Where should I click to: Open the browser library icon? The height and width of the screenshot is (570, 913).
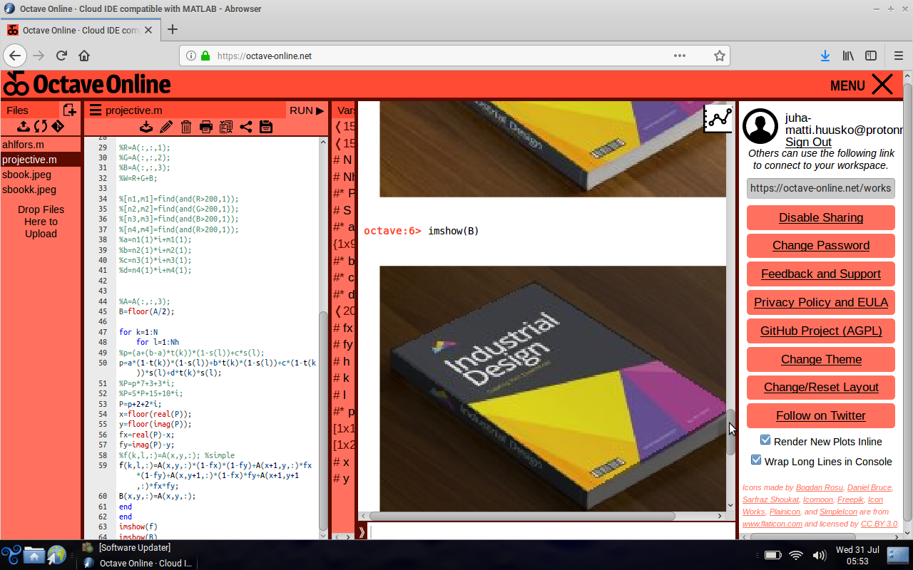tap(848, 56)
